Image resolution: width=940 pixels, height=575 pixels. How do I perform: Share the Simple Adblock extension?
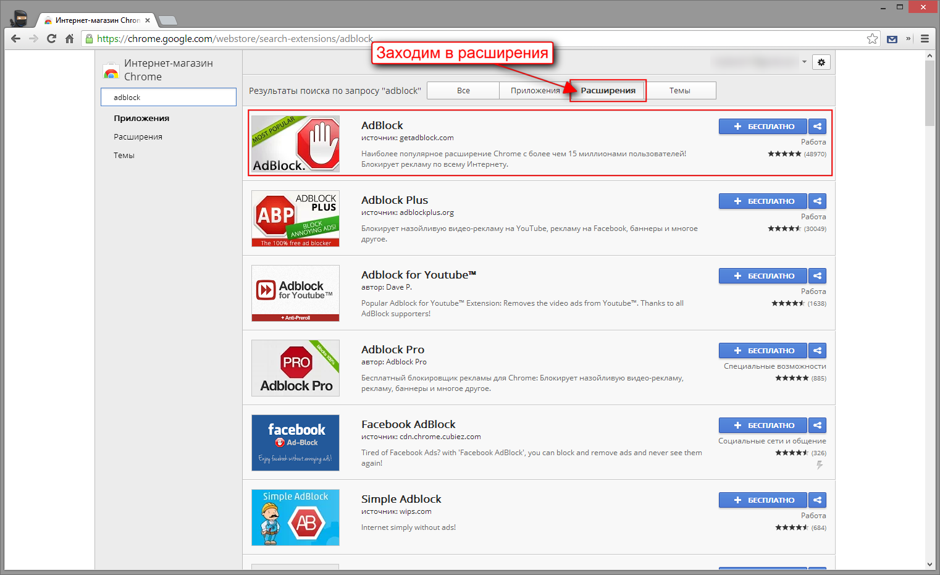point(817,500)
